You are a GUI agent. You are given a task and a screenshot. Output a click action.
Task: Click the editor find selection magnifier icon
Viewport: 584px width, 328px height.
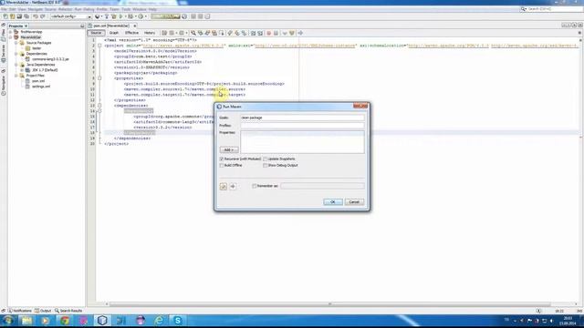coord(193,33)
